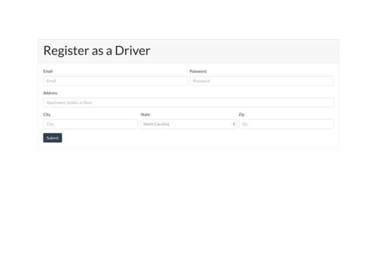Submit the driver registration form
Screen dimensions: 377x268
click(53, 138)
